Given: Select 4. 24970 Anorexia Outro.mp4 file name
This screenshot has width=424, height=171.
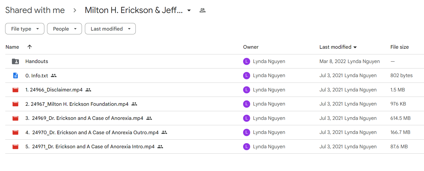Looking at the screenshot, I should click(x=92, y=132).
